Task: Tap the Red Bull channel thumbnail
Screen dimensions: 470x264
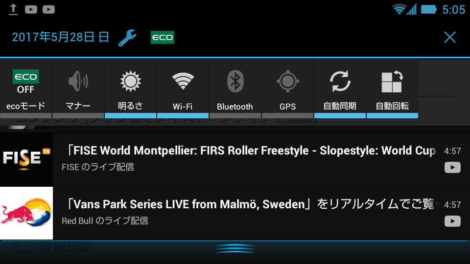Action: (26, 213)
